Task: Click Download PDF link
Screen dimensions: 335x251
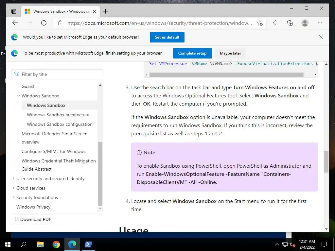Action: click(x=33, y=219)
